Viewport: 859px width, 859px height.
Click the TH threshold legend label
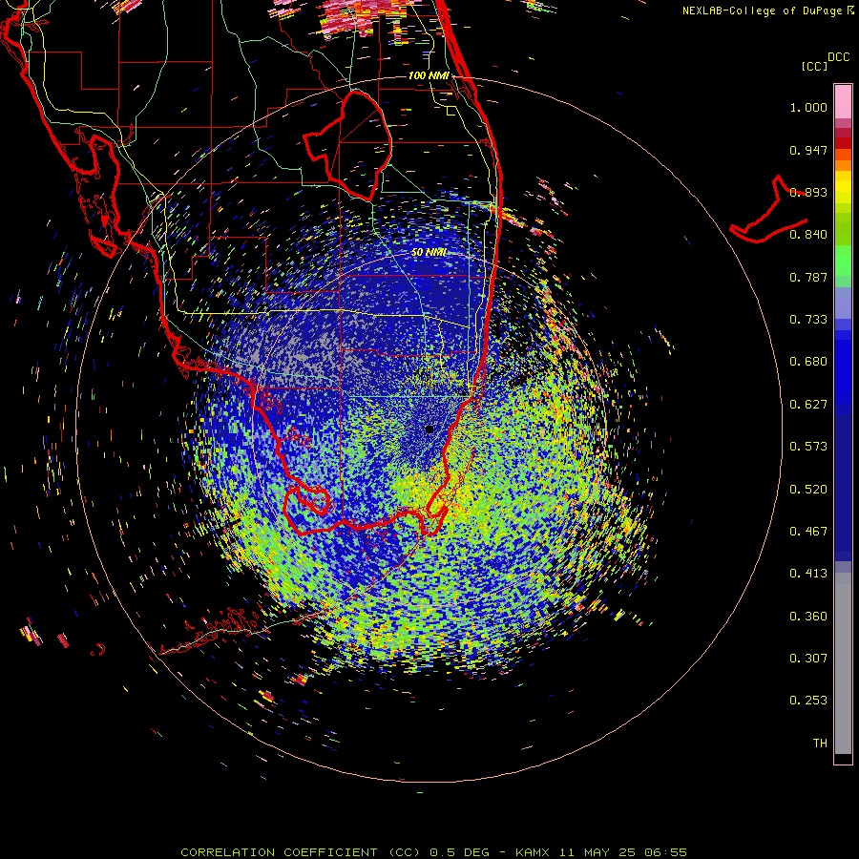(x=820, y=744)
